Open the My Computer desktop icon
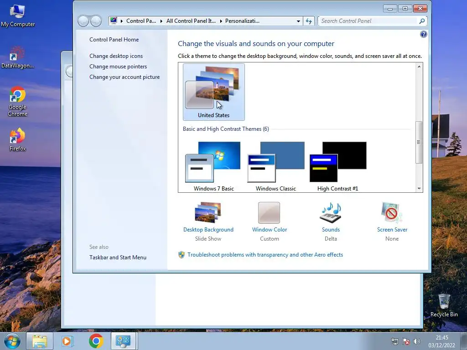 [18, 15]
